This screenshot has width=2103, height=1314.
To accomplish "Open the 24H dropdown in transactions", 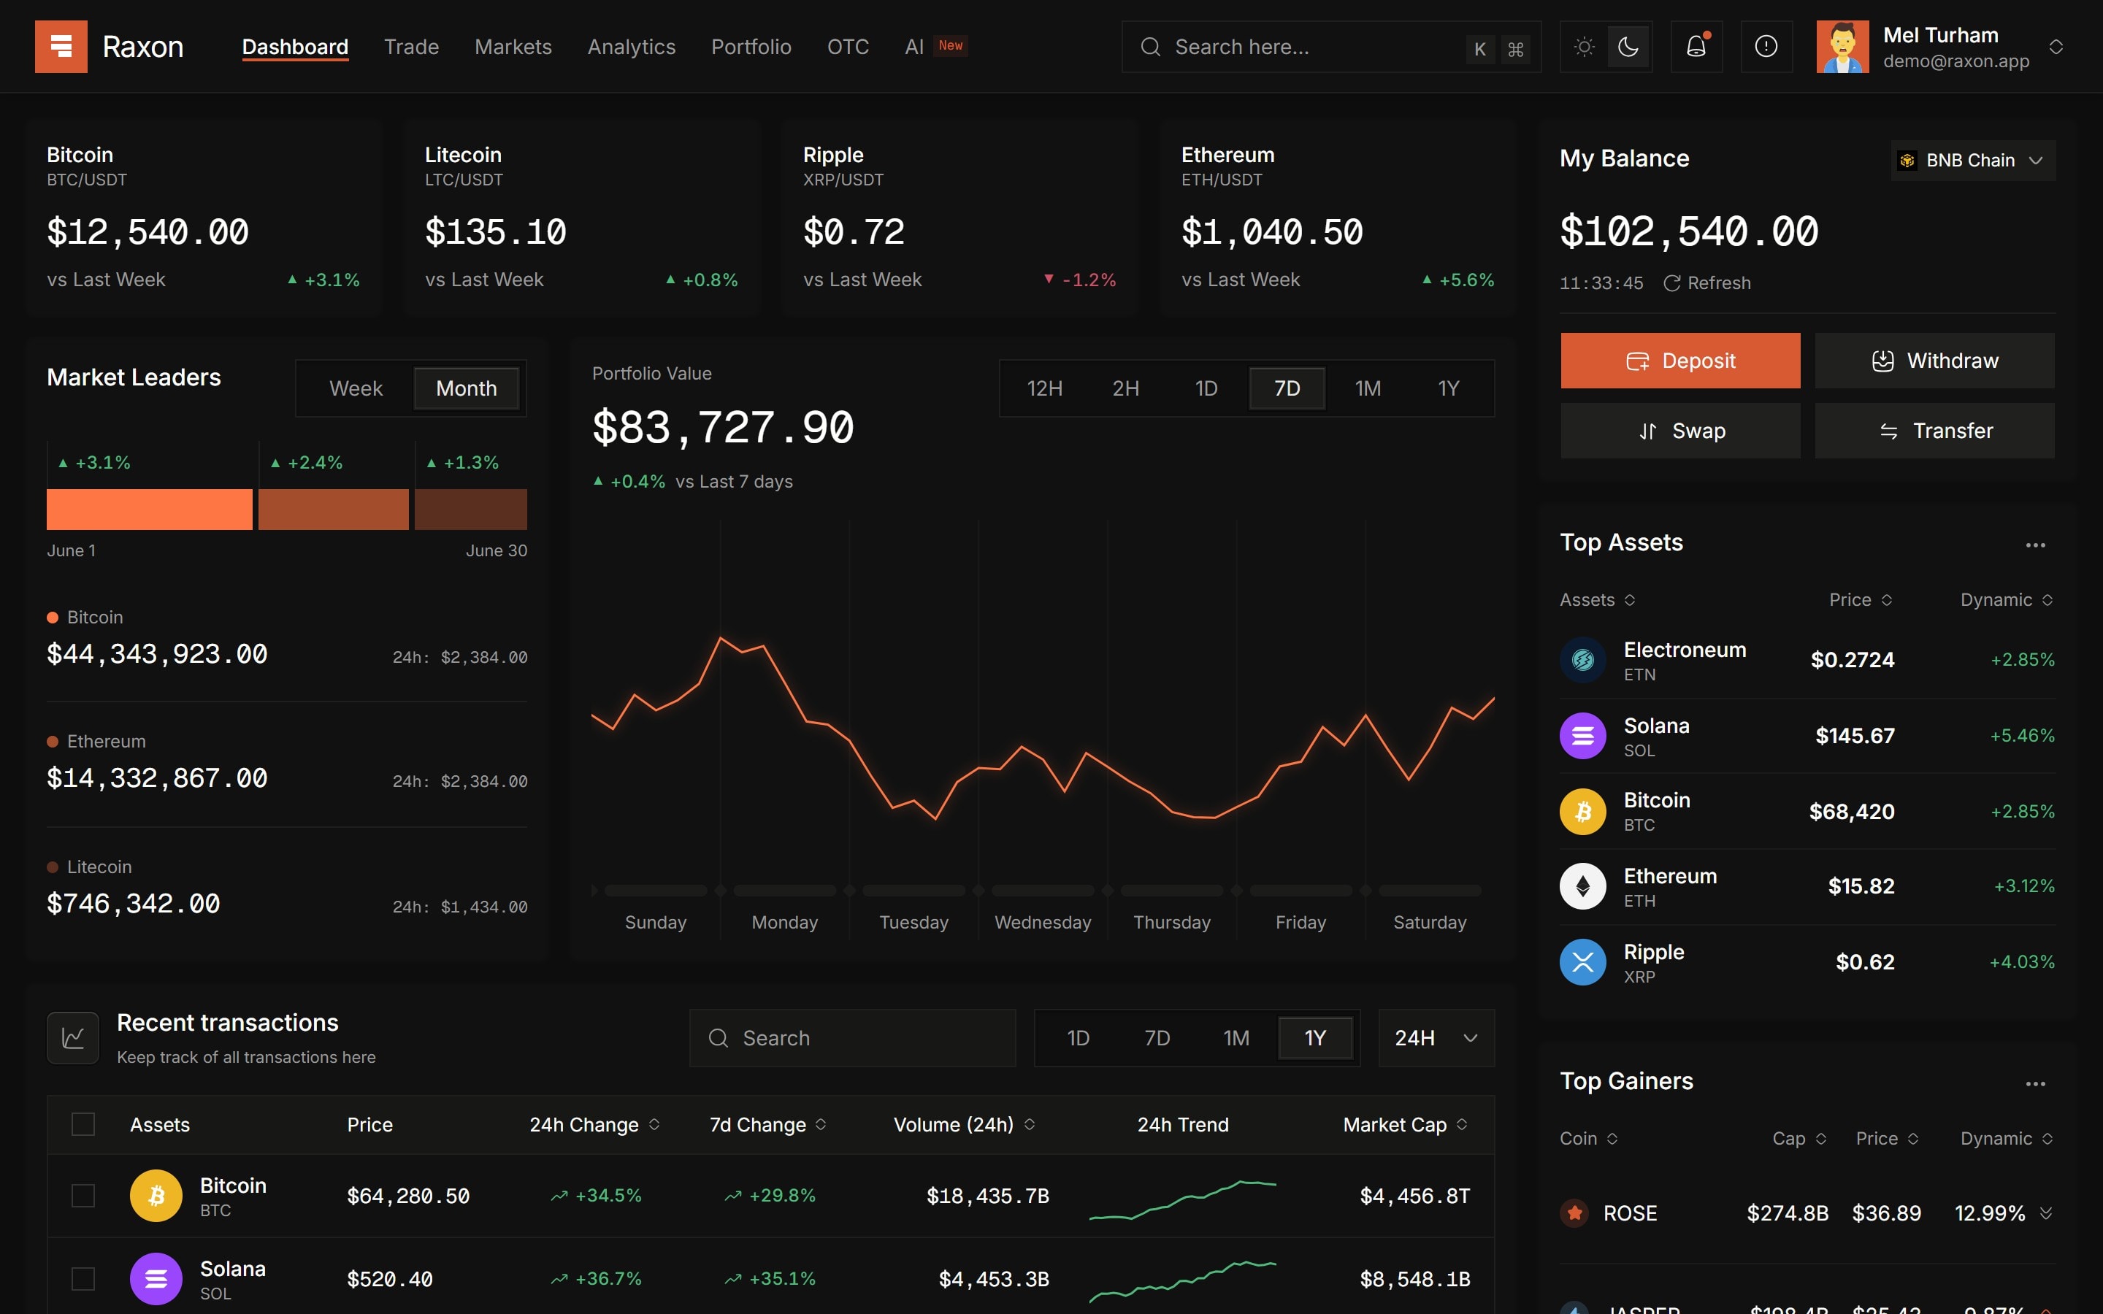I will coord(1436,1037).
